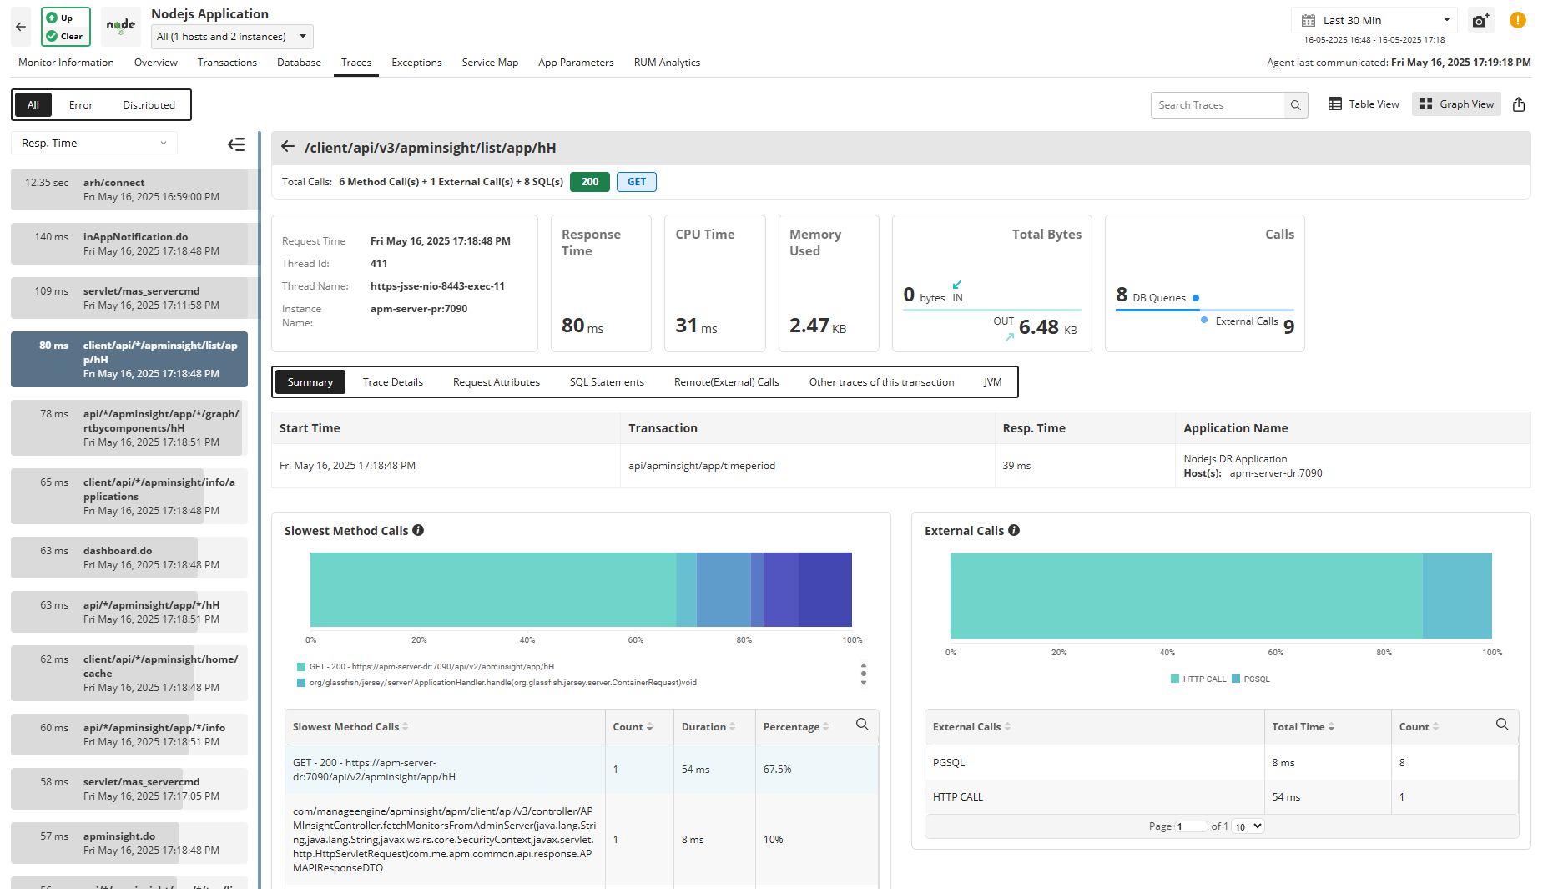Select the SQL Statements tab
Screen dimensions: 1543x889
607,382
